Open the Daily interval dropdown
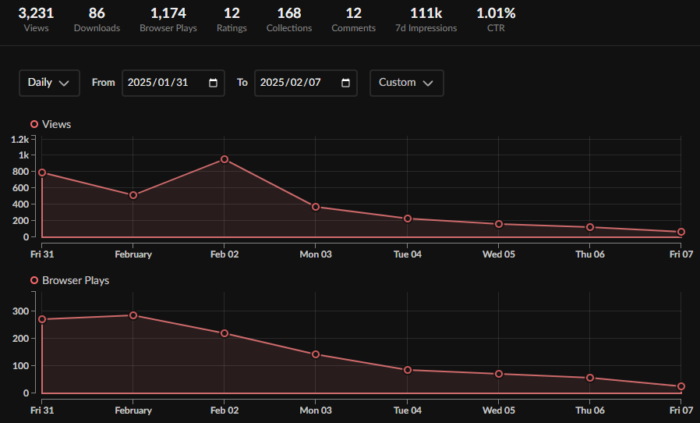Viewport: 700px width, 423px height. pos(49,83)
